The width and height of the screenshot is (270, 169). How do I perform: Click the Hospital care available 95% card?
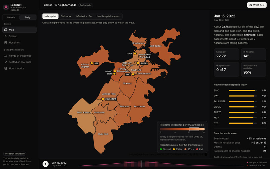tap(254, 69)
